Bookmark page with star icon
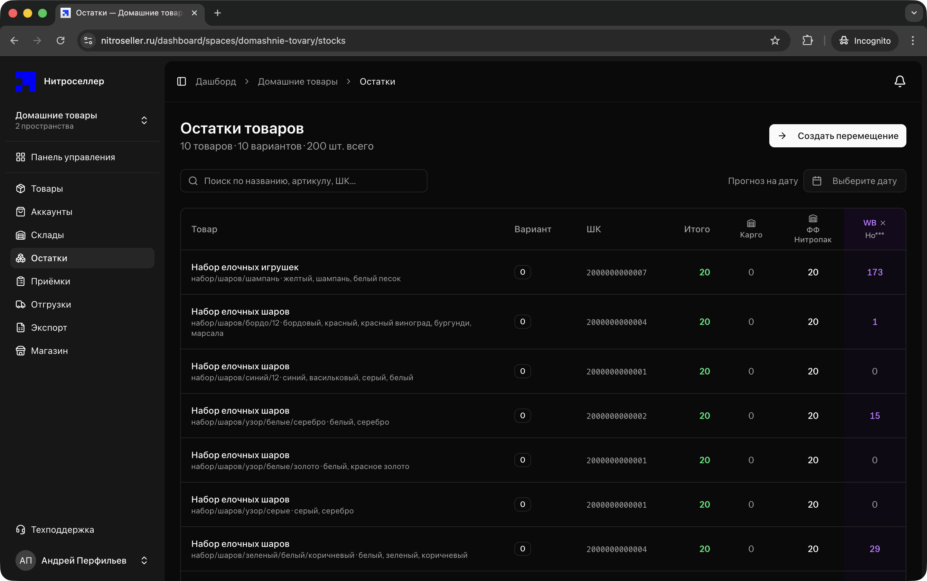Screen dimensions: 927x581 click(x=775, y=41)
